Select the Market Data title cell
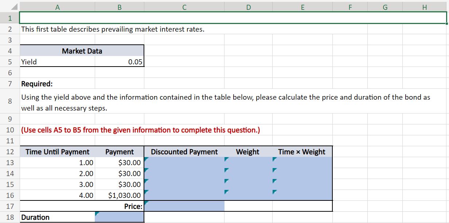This screenshot has width=449, height=223. [82, 51]
